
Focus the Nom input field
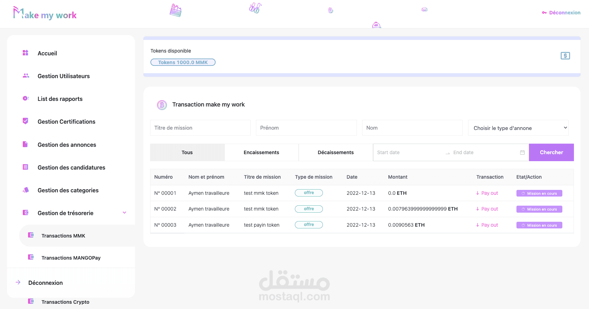[412, 128]
